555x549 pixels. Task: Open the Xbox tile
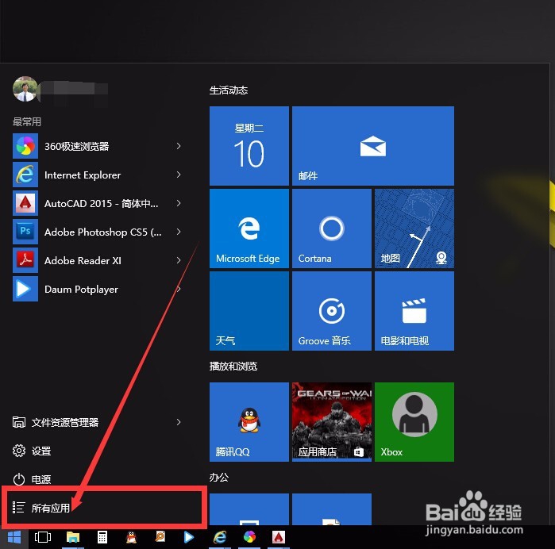point(414,422)
